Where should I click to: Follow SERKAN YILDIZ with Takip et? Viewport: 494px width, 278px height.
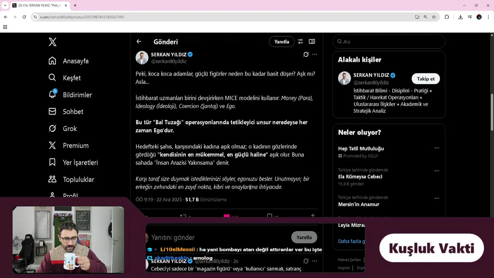[426, 79]
